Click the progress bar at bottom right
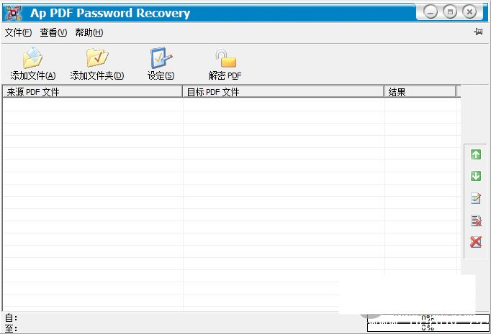This screenshot has height=334, width=491. coord(428,322)
